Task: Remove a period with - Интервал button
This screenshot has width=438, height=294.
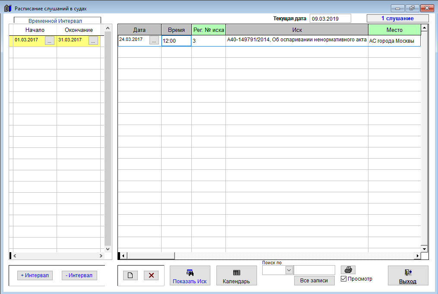Action: (79, 275)
